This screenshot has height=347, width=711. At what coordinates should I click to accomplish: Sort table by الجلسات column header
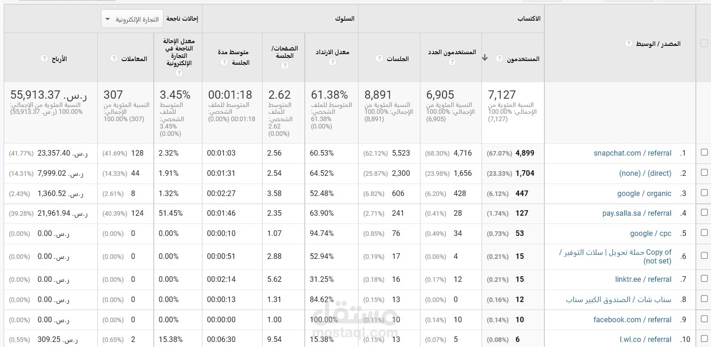(x=397, y=59)
